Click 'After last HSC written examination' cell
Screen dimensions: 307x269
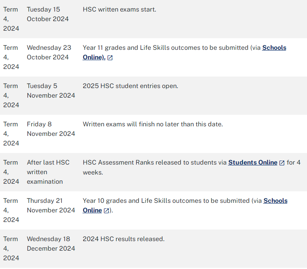click(x=48, y=172)
